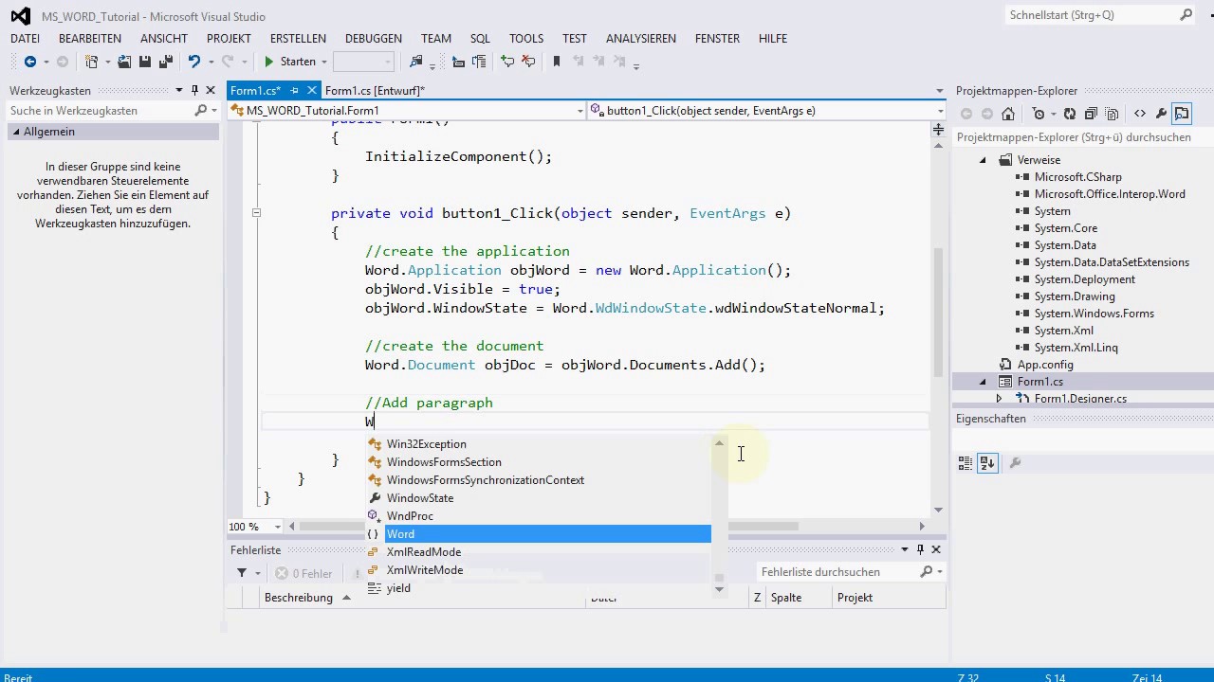Collapse the Form1.cs tree node
1214x682 pixels.
click(983, 382)
